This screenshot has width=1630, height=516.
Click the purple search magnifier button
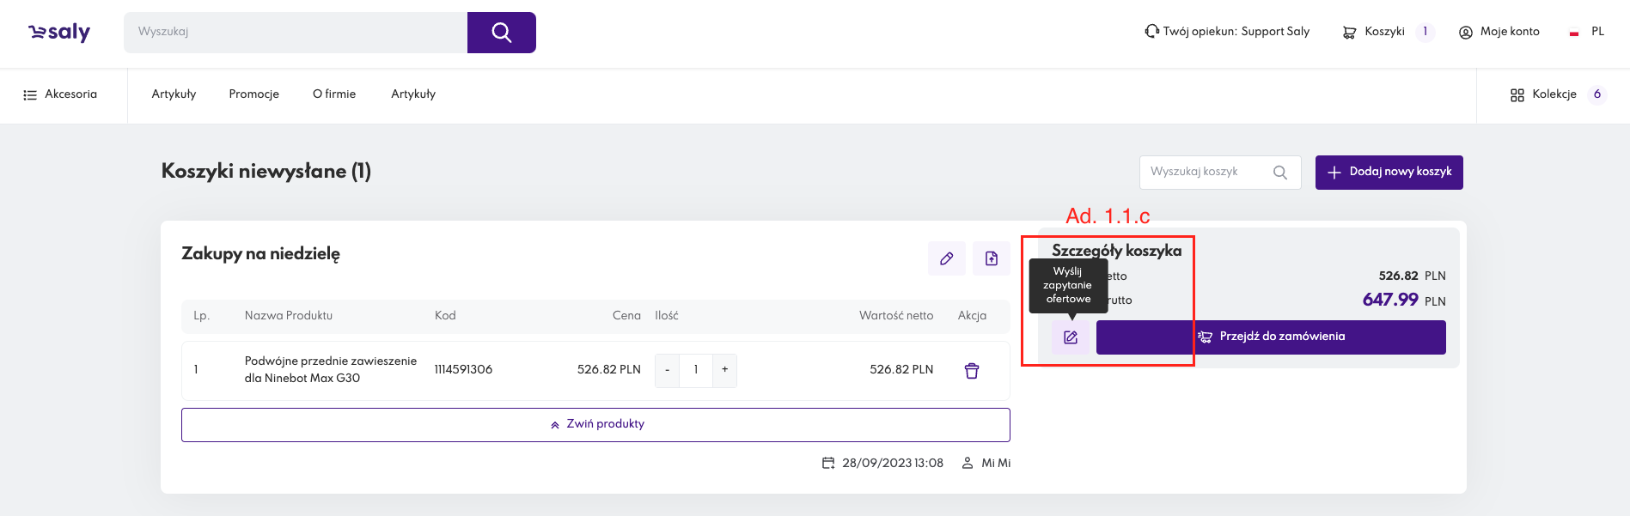[x=501, y=33]
